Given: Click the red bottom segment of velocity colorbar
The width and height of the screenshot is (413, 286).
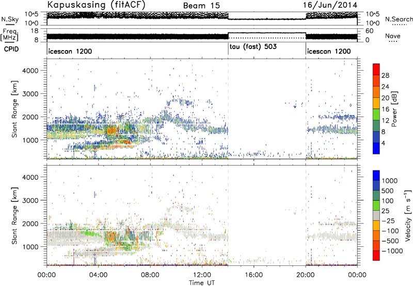Looking at the screenshot, I should (x=376, y=256).
